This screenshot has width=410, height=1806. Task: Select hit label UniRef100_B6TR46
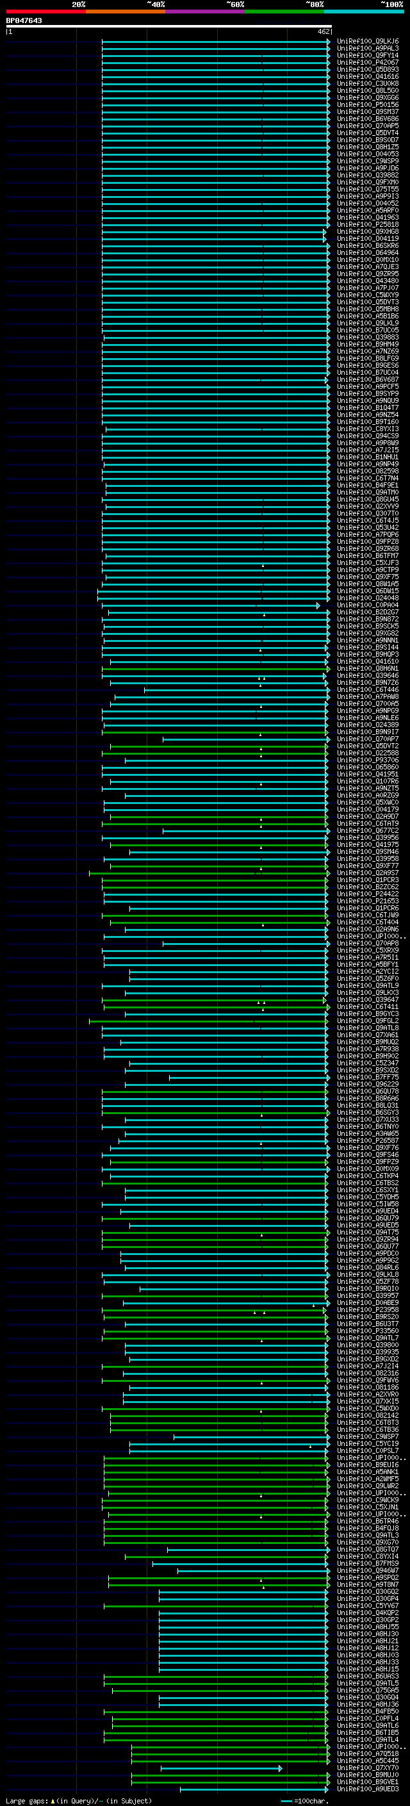(368, 1522)
